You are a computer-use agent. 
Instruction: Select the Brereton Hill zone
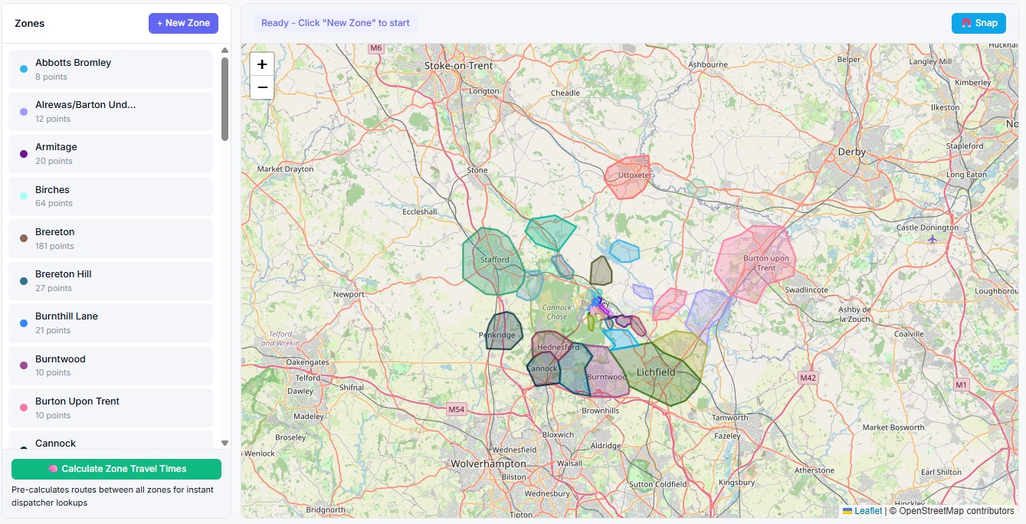[110, 281]
